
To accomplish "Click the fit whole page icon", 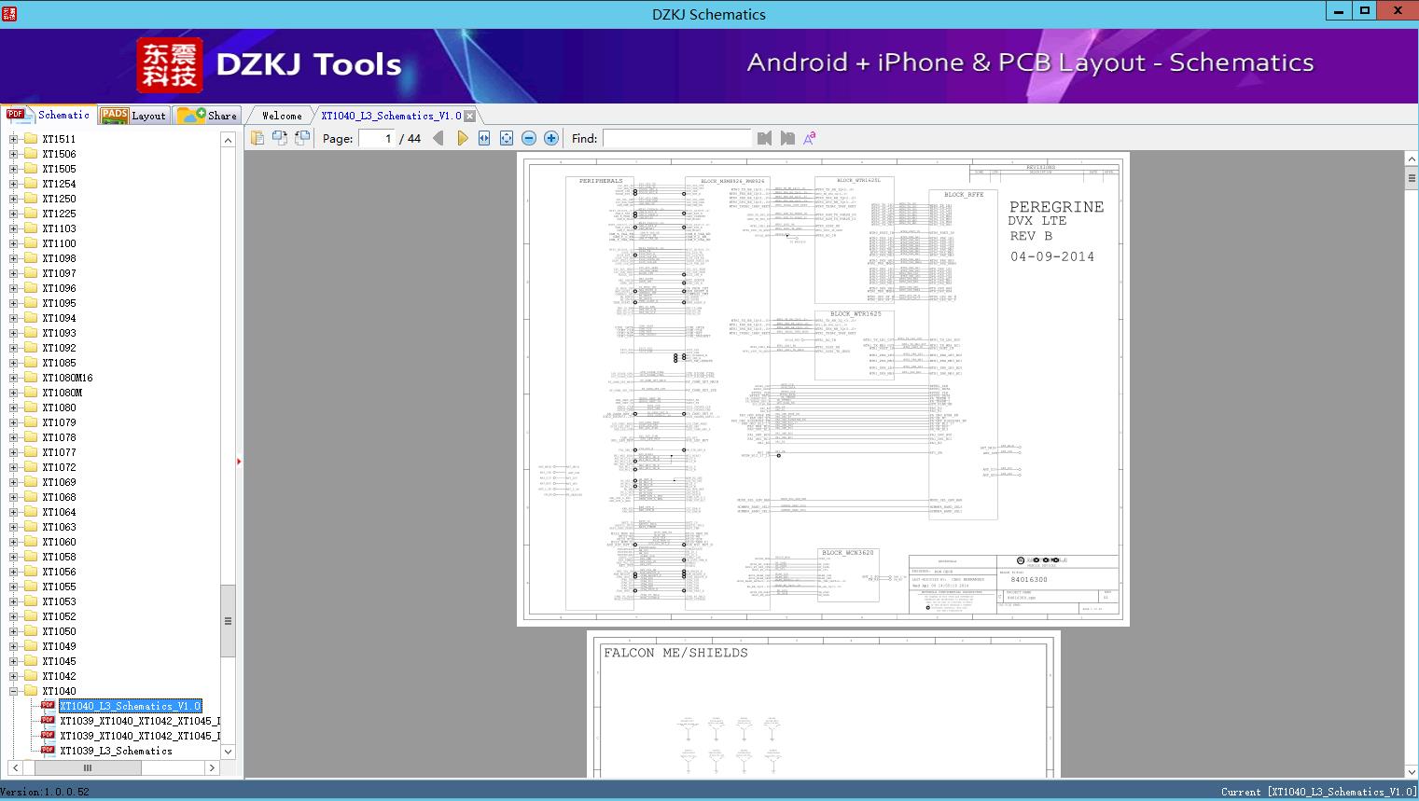I will (507, 138).
